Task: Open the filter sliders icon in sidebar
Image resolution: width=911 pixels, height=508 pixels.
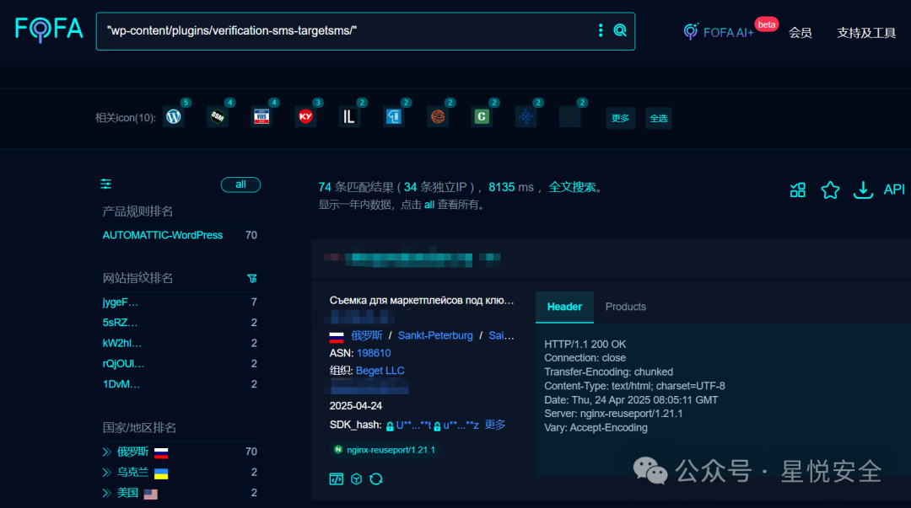Action: point(105,184)
